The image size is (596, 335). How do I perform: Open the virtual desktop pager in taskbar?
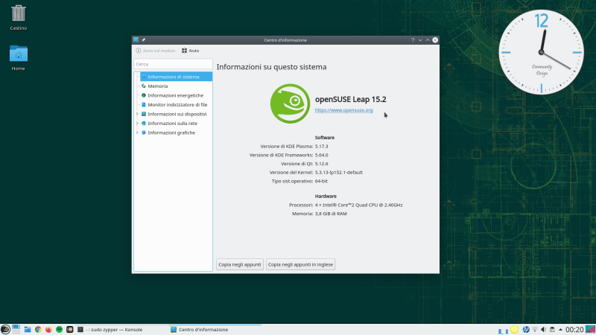point(16,329)
